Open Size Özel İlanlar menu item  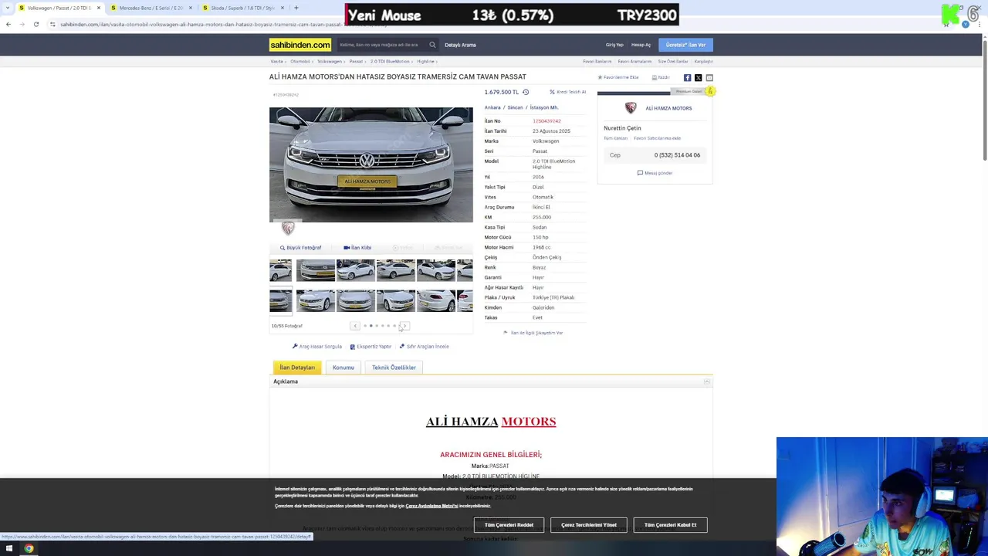pyautogui.click(x=672, y=61)
